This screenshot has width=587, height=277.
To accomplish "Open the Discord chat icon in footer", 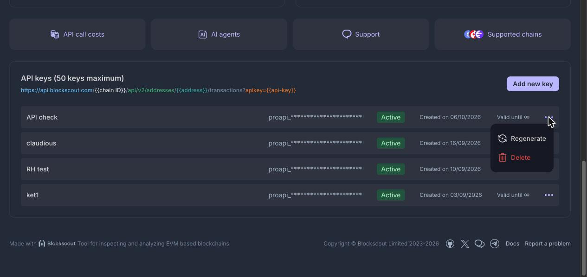I will coord(480,244).
